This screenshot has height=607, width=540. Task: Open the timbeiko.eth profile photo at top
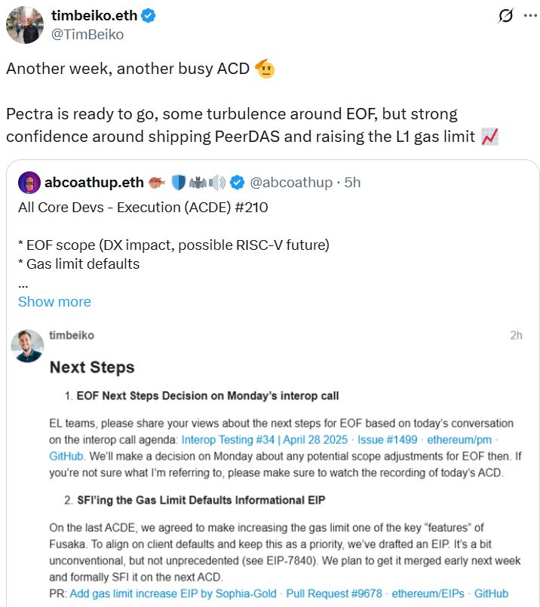coord(25,25)
